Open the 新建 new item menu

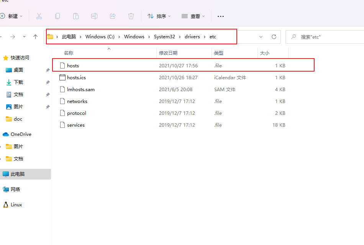11,16
